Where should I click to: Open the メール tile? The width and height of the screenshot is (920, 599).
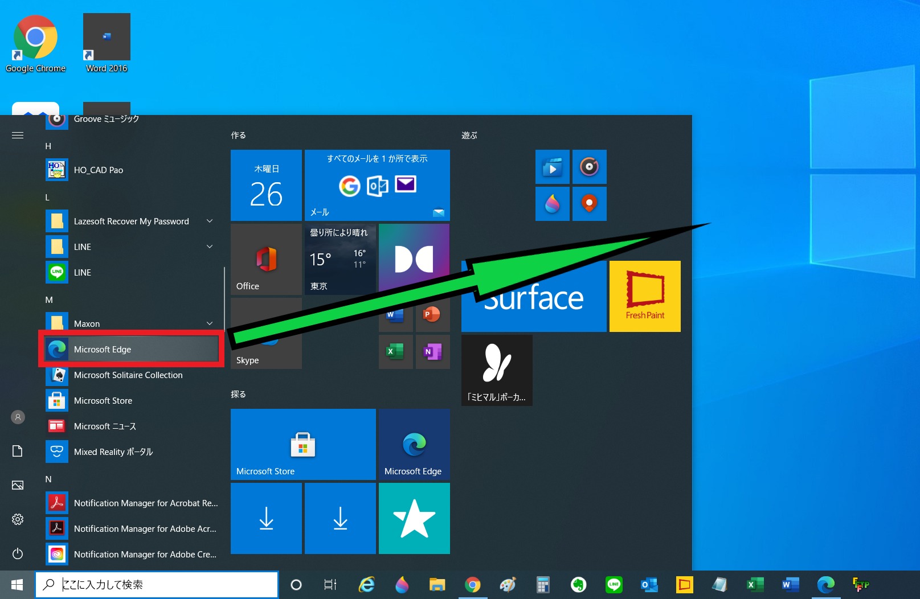377,185
